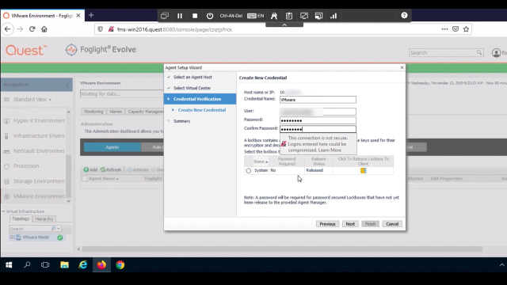Screen dimensions: 507x285
Task: Select the Select an Agent Host step
Action: pos(193,77)
